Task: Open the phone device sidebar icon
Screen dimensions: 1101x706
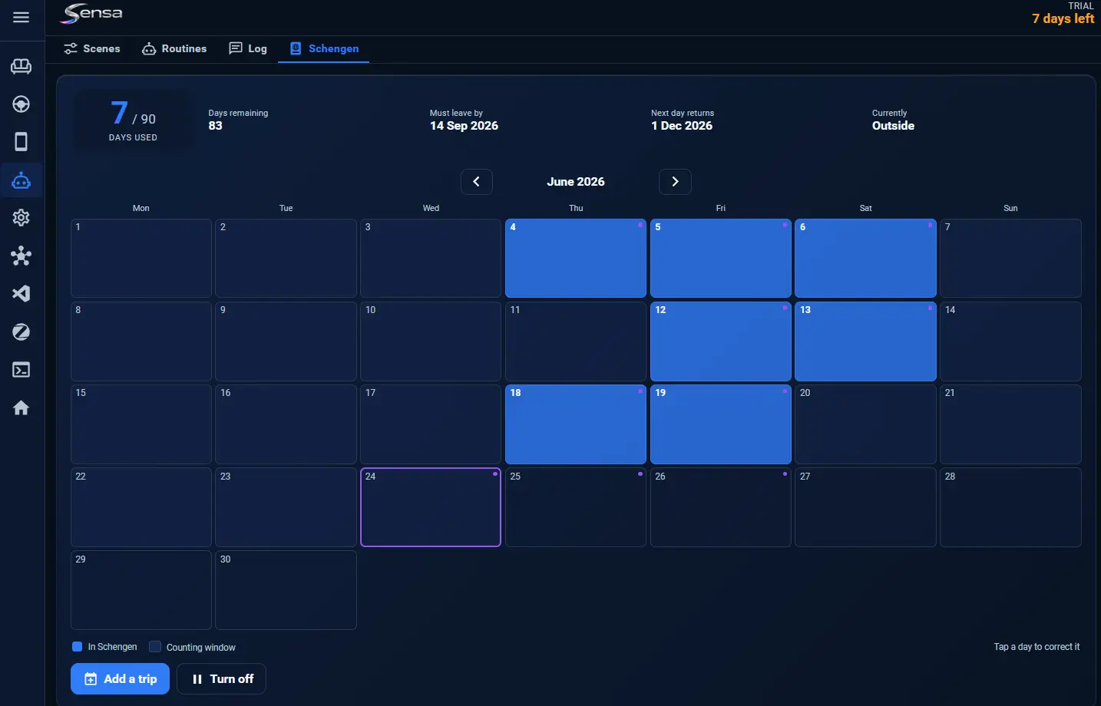Action: pos(21,142)
